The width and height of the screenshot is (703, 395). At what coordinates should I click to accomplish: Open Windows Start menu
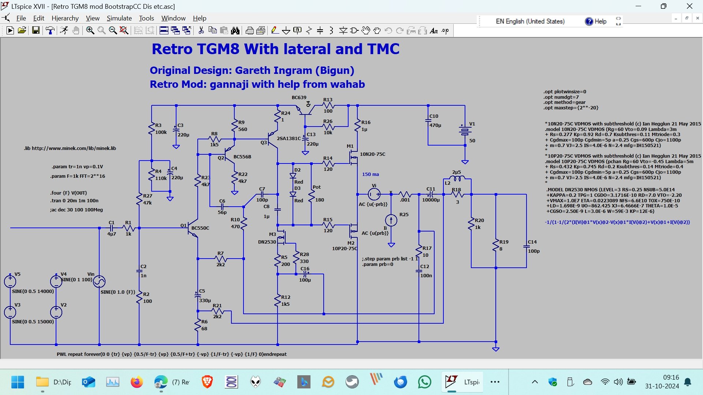(18, 382)
